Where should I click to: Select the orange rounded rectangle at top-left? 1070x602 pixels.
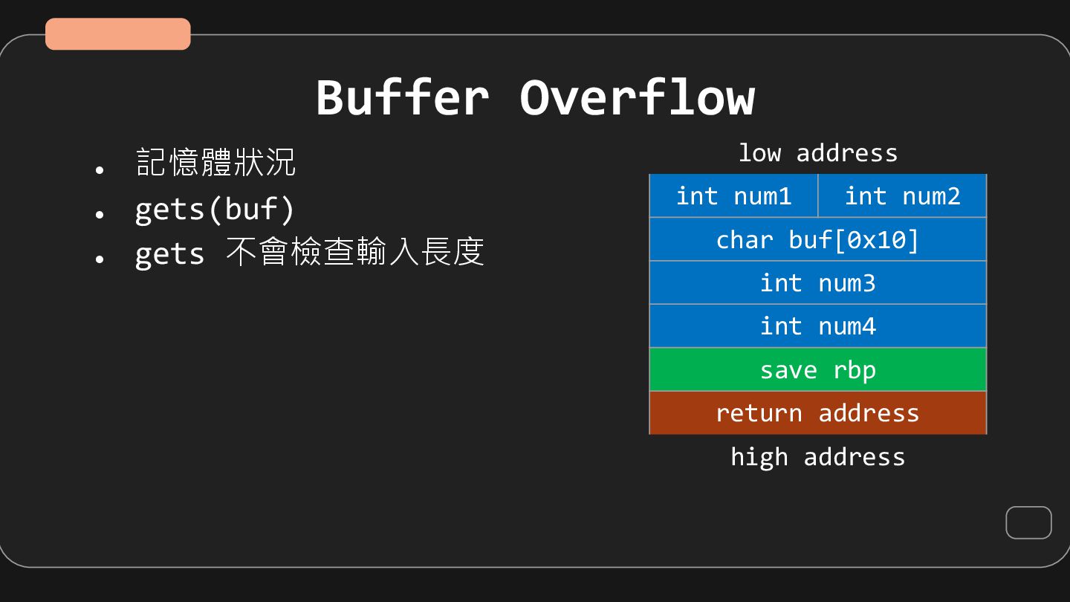pos(118,34)
